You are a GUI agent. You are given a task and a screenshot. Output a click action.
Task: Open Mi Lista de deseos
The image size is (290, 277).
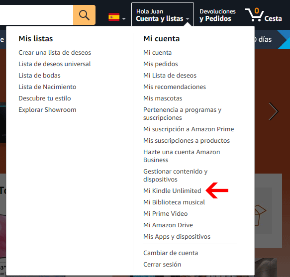[x=170, y=76]
